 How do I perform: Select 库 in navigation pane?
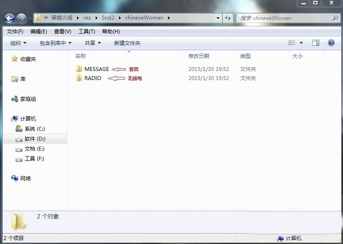point(23,79)
